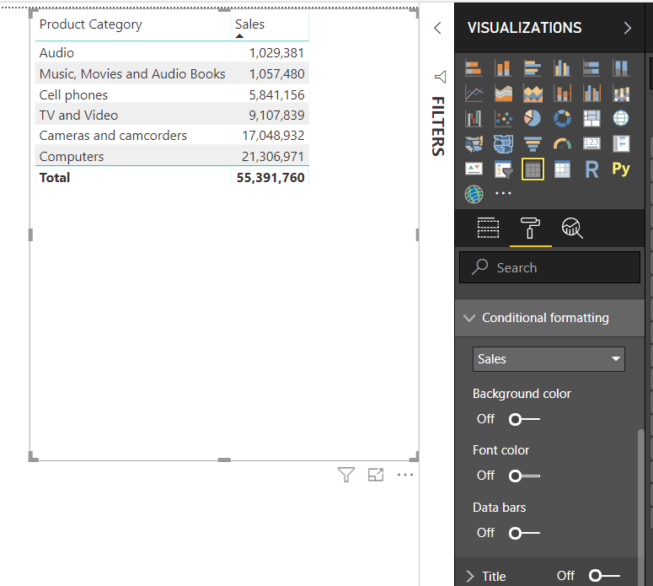
Task: Click the format options Search box
Action: (x=549, y=267)
